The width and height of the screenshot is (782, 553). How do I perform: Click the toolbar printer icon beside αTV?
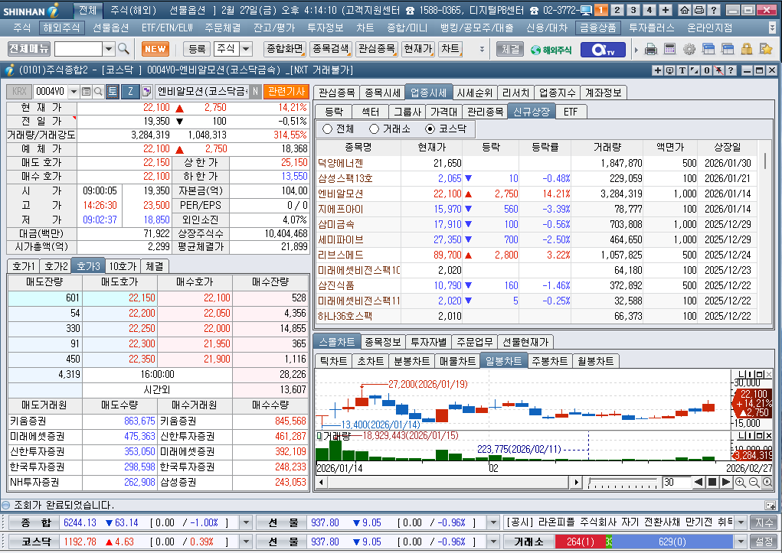tap(651, 49)
